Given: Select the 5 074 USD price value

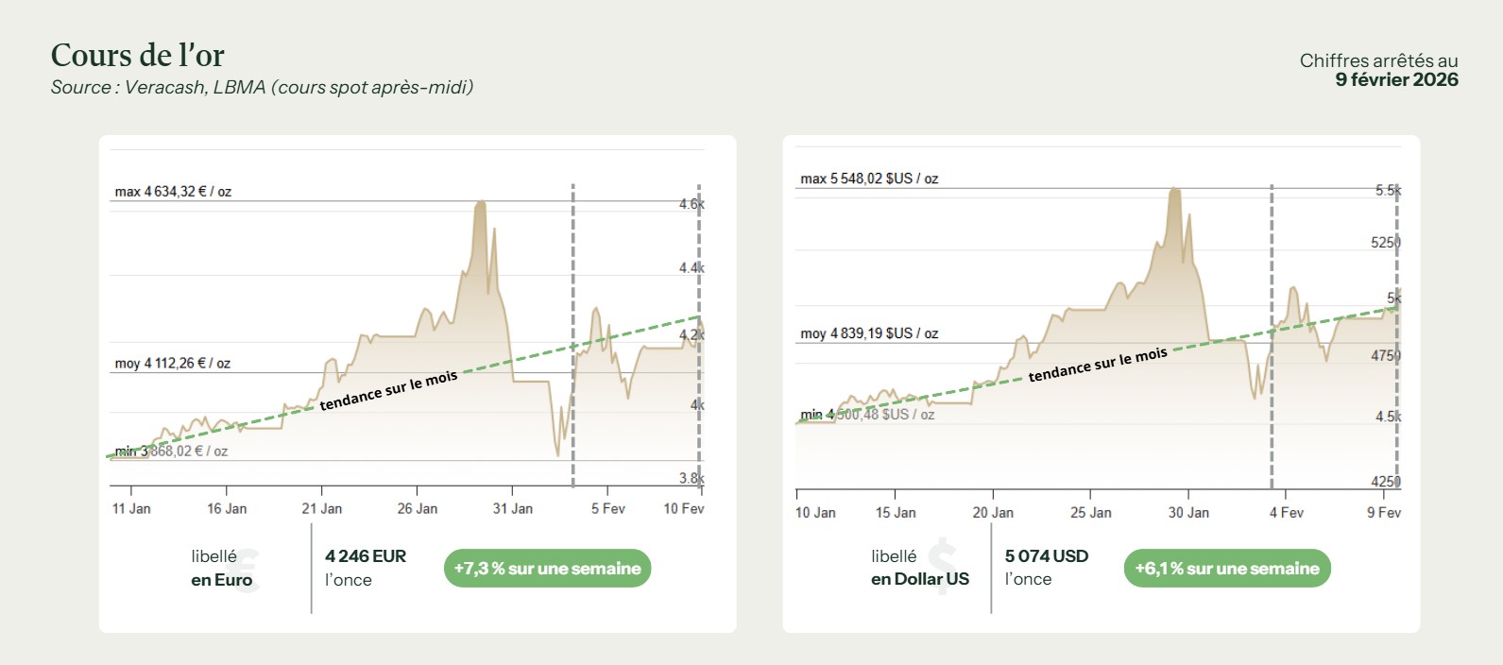Looking at the screenshot, I should [x=1046, y=556].
